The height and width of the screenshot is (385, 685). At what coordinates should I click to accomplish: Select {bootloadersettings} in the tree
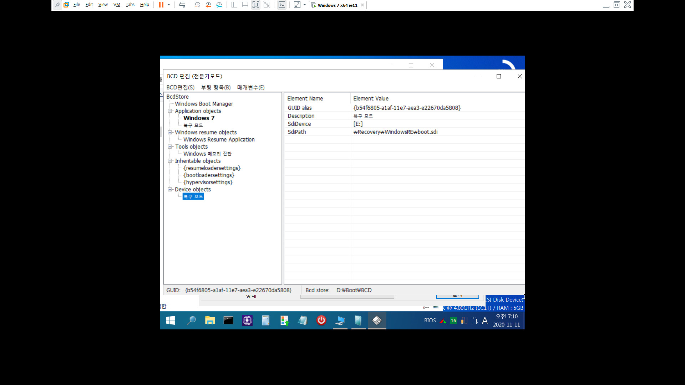tap(209, 175)
